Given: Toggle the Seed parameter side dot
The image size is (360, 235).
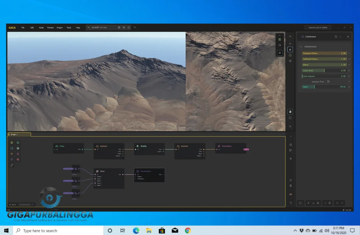Looking at the screenshot, I should (349, 87).
